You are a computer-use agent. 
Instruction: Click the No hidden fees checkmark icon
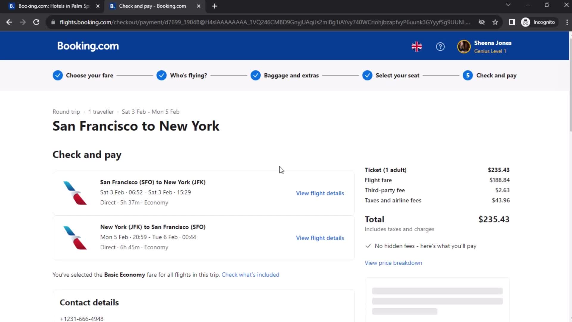(368, 246)
